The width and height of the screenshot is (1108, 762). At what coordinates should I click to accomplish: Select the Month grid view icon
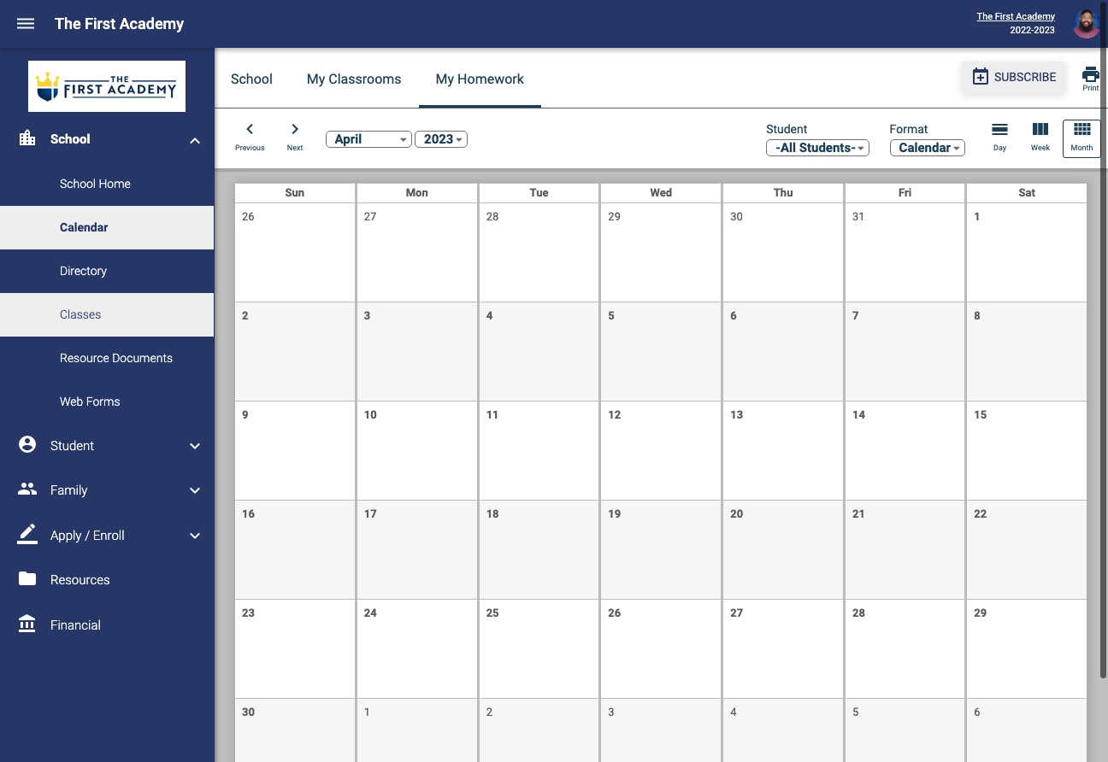pos(1081,130)
